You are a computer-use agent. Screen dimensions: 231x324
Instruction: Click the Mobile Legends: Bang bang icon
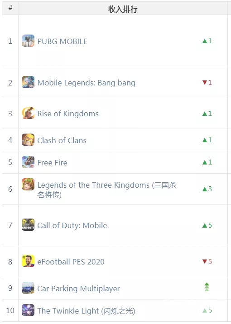pyautogui.click(x=28, y=82)
